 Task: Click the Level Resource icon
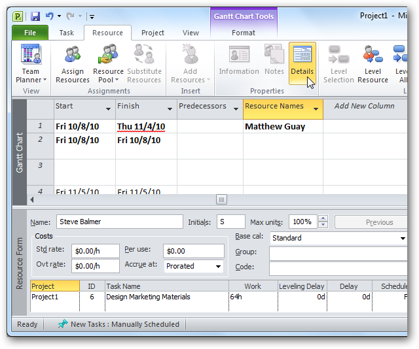pyautogui.click(x=373, y=64)
